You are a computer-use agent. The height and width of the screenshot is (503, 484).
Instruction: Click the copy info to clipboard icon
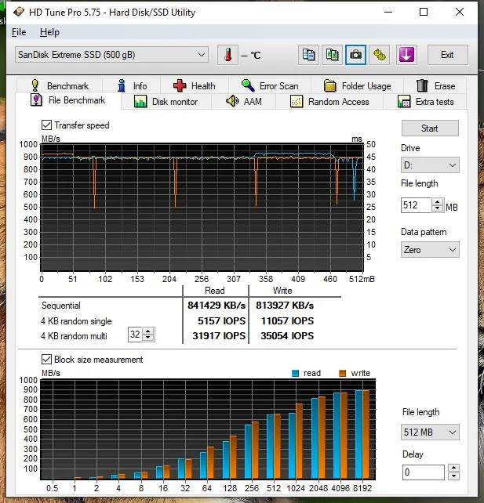308,55
